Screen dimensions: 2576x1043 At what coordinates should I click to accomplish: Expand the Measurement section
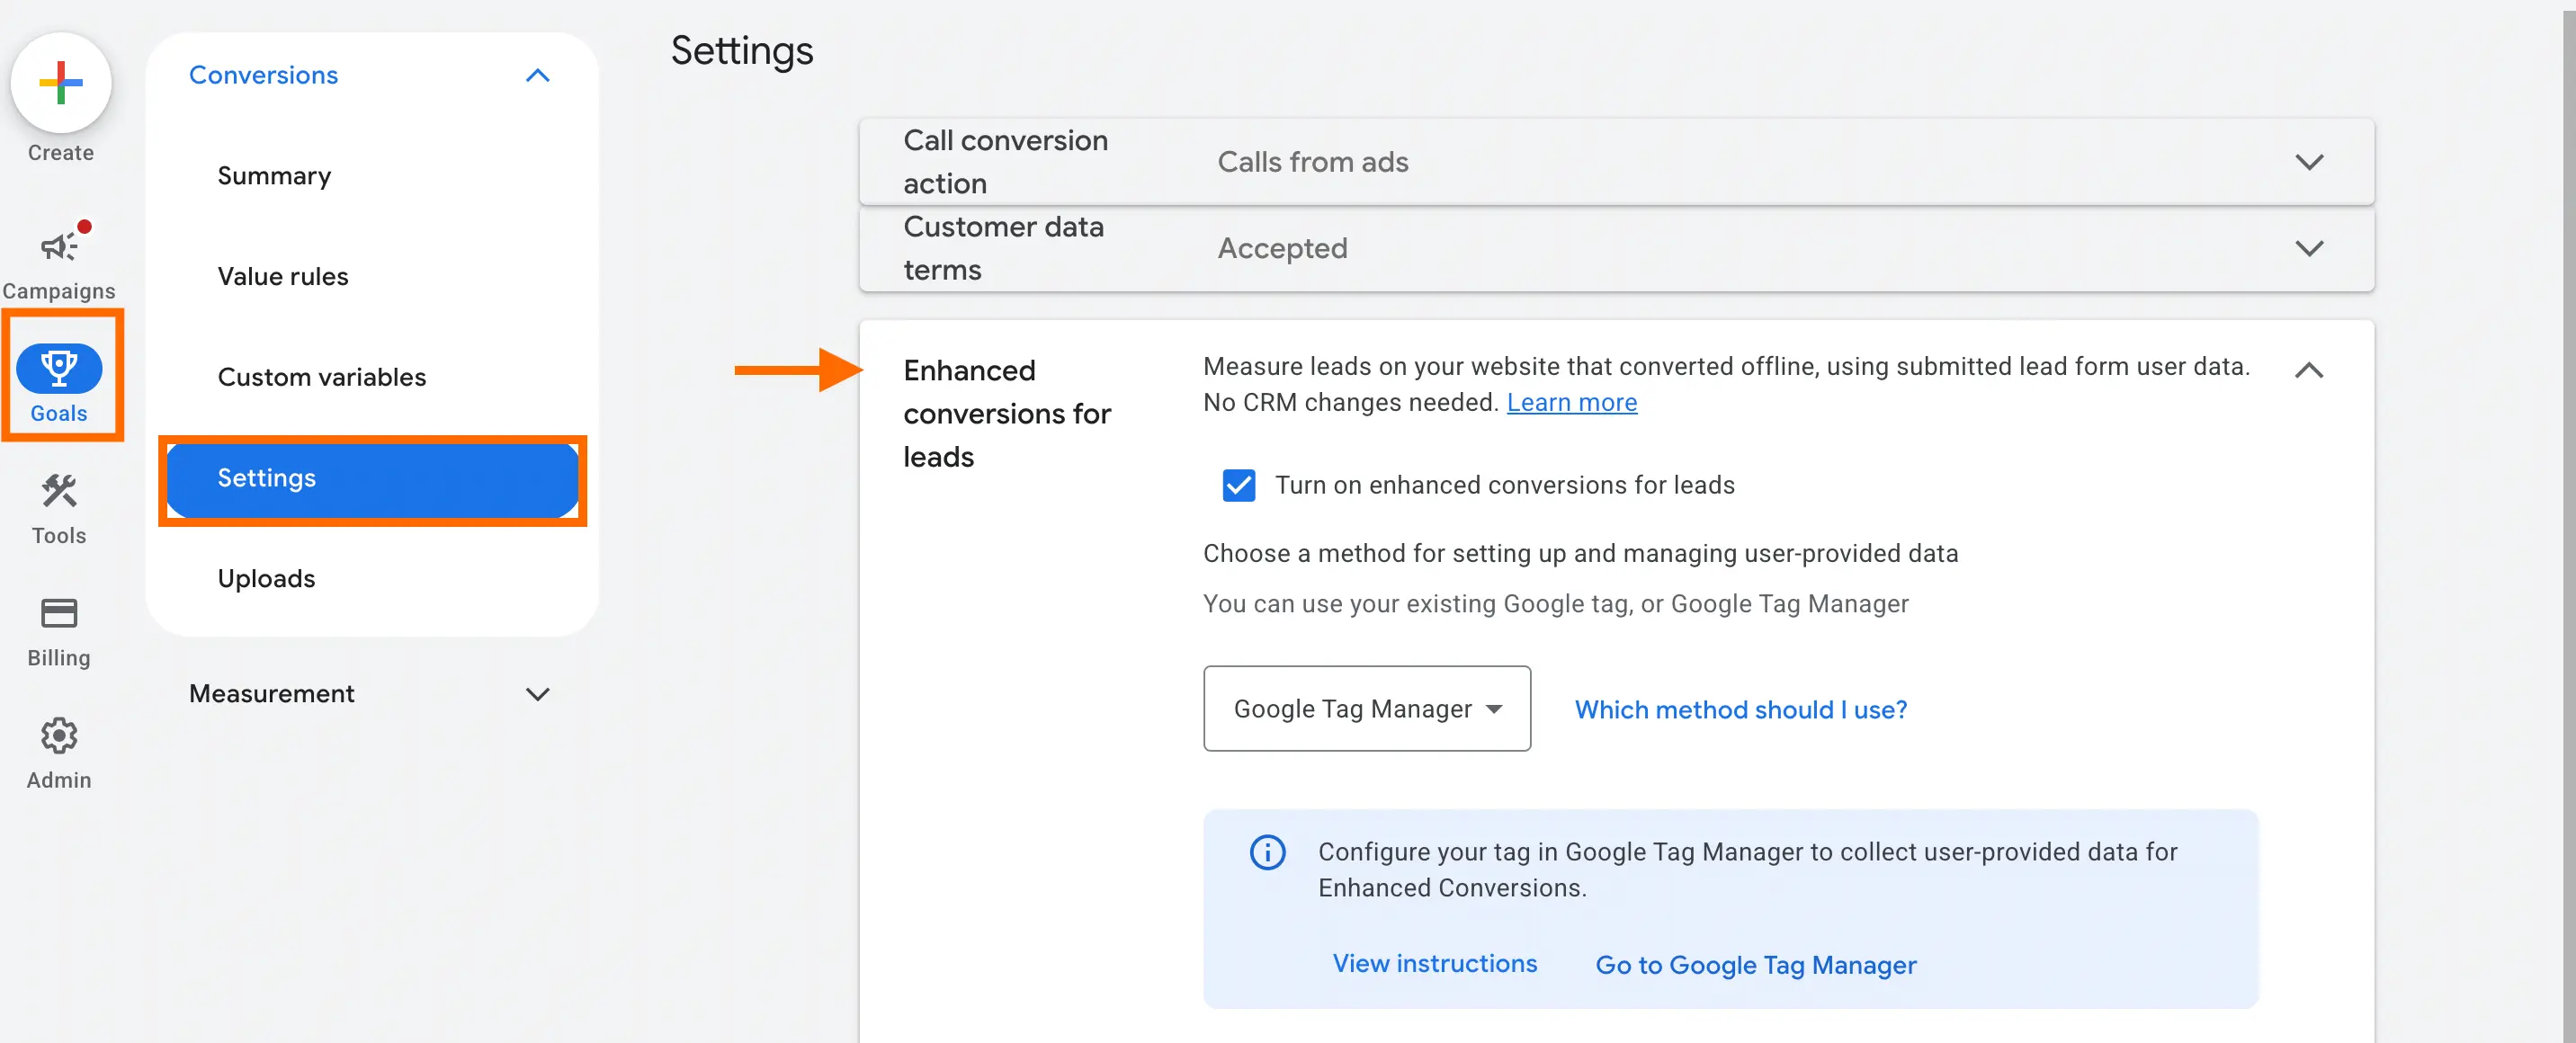[x=538, y=693]
